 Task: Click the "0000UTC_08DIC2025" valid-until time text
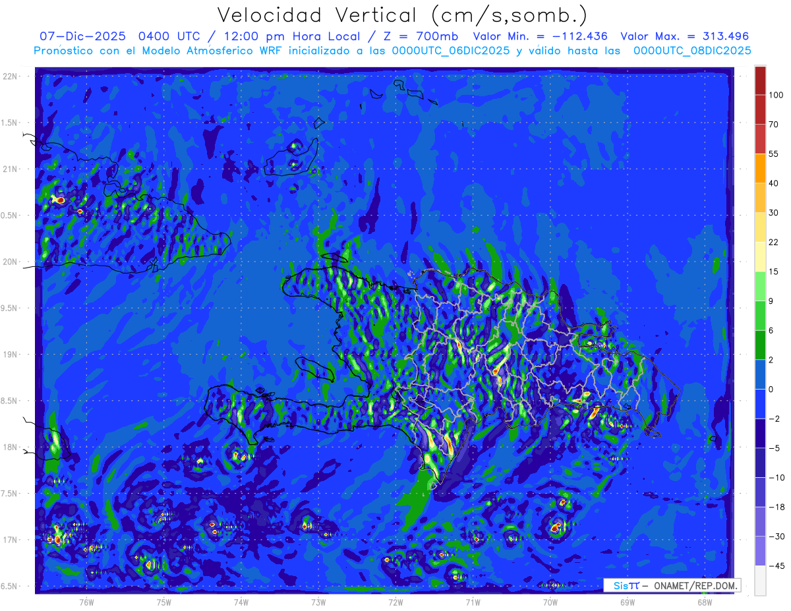click(692, 51)
